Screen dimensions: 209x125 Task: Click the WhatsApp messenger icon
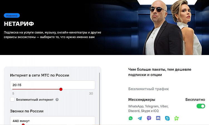131,118
